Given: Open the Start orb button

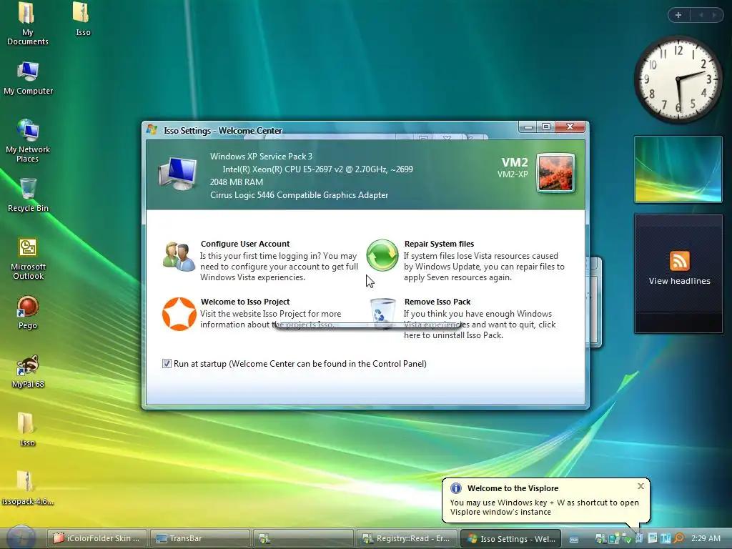Looking at the screenshot, I should [x=21, y=538].
